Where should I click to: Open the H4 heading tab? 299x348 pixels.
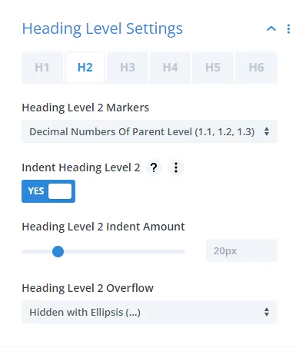coord(171,68)
